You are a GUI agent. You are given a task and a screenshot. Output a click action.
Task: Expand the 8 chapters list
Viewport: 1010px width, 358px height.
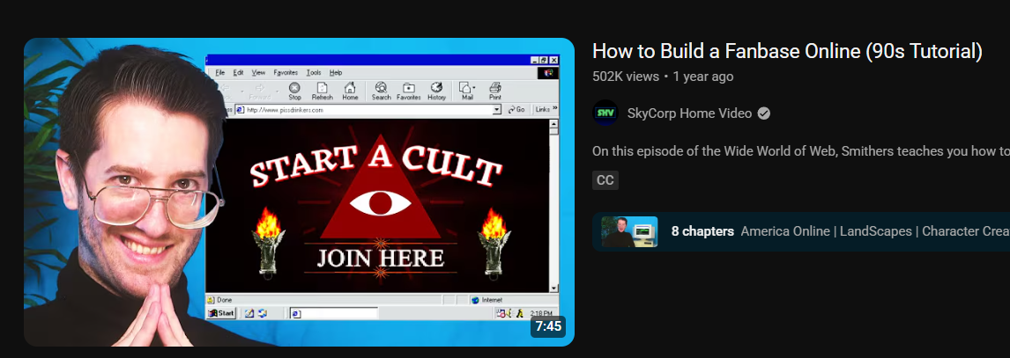pos(800,231)
